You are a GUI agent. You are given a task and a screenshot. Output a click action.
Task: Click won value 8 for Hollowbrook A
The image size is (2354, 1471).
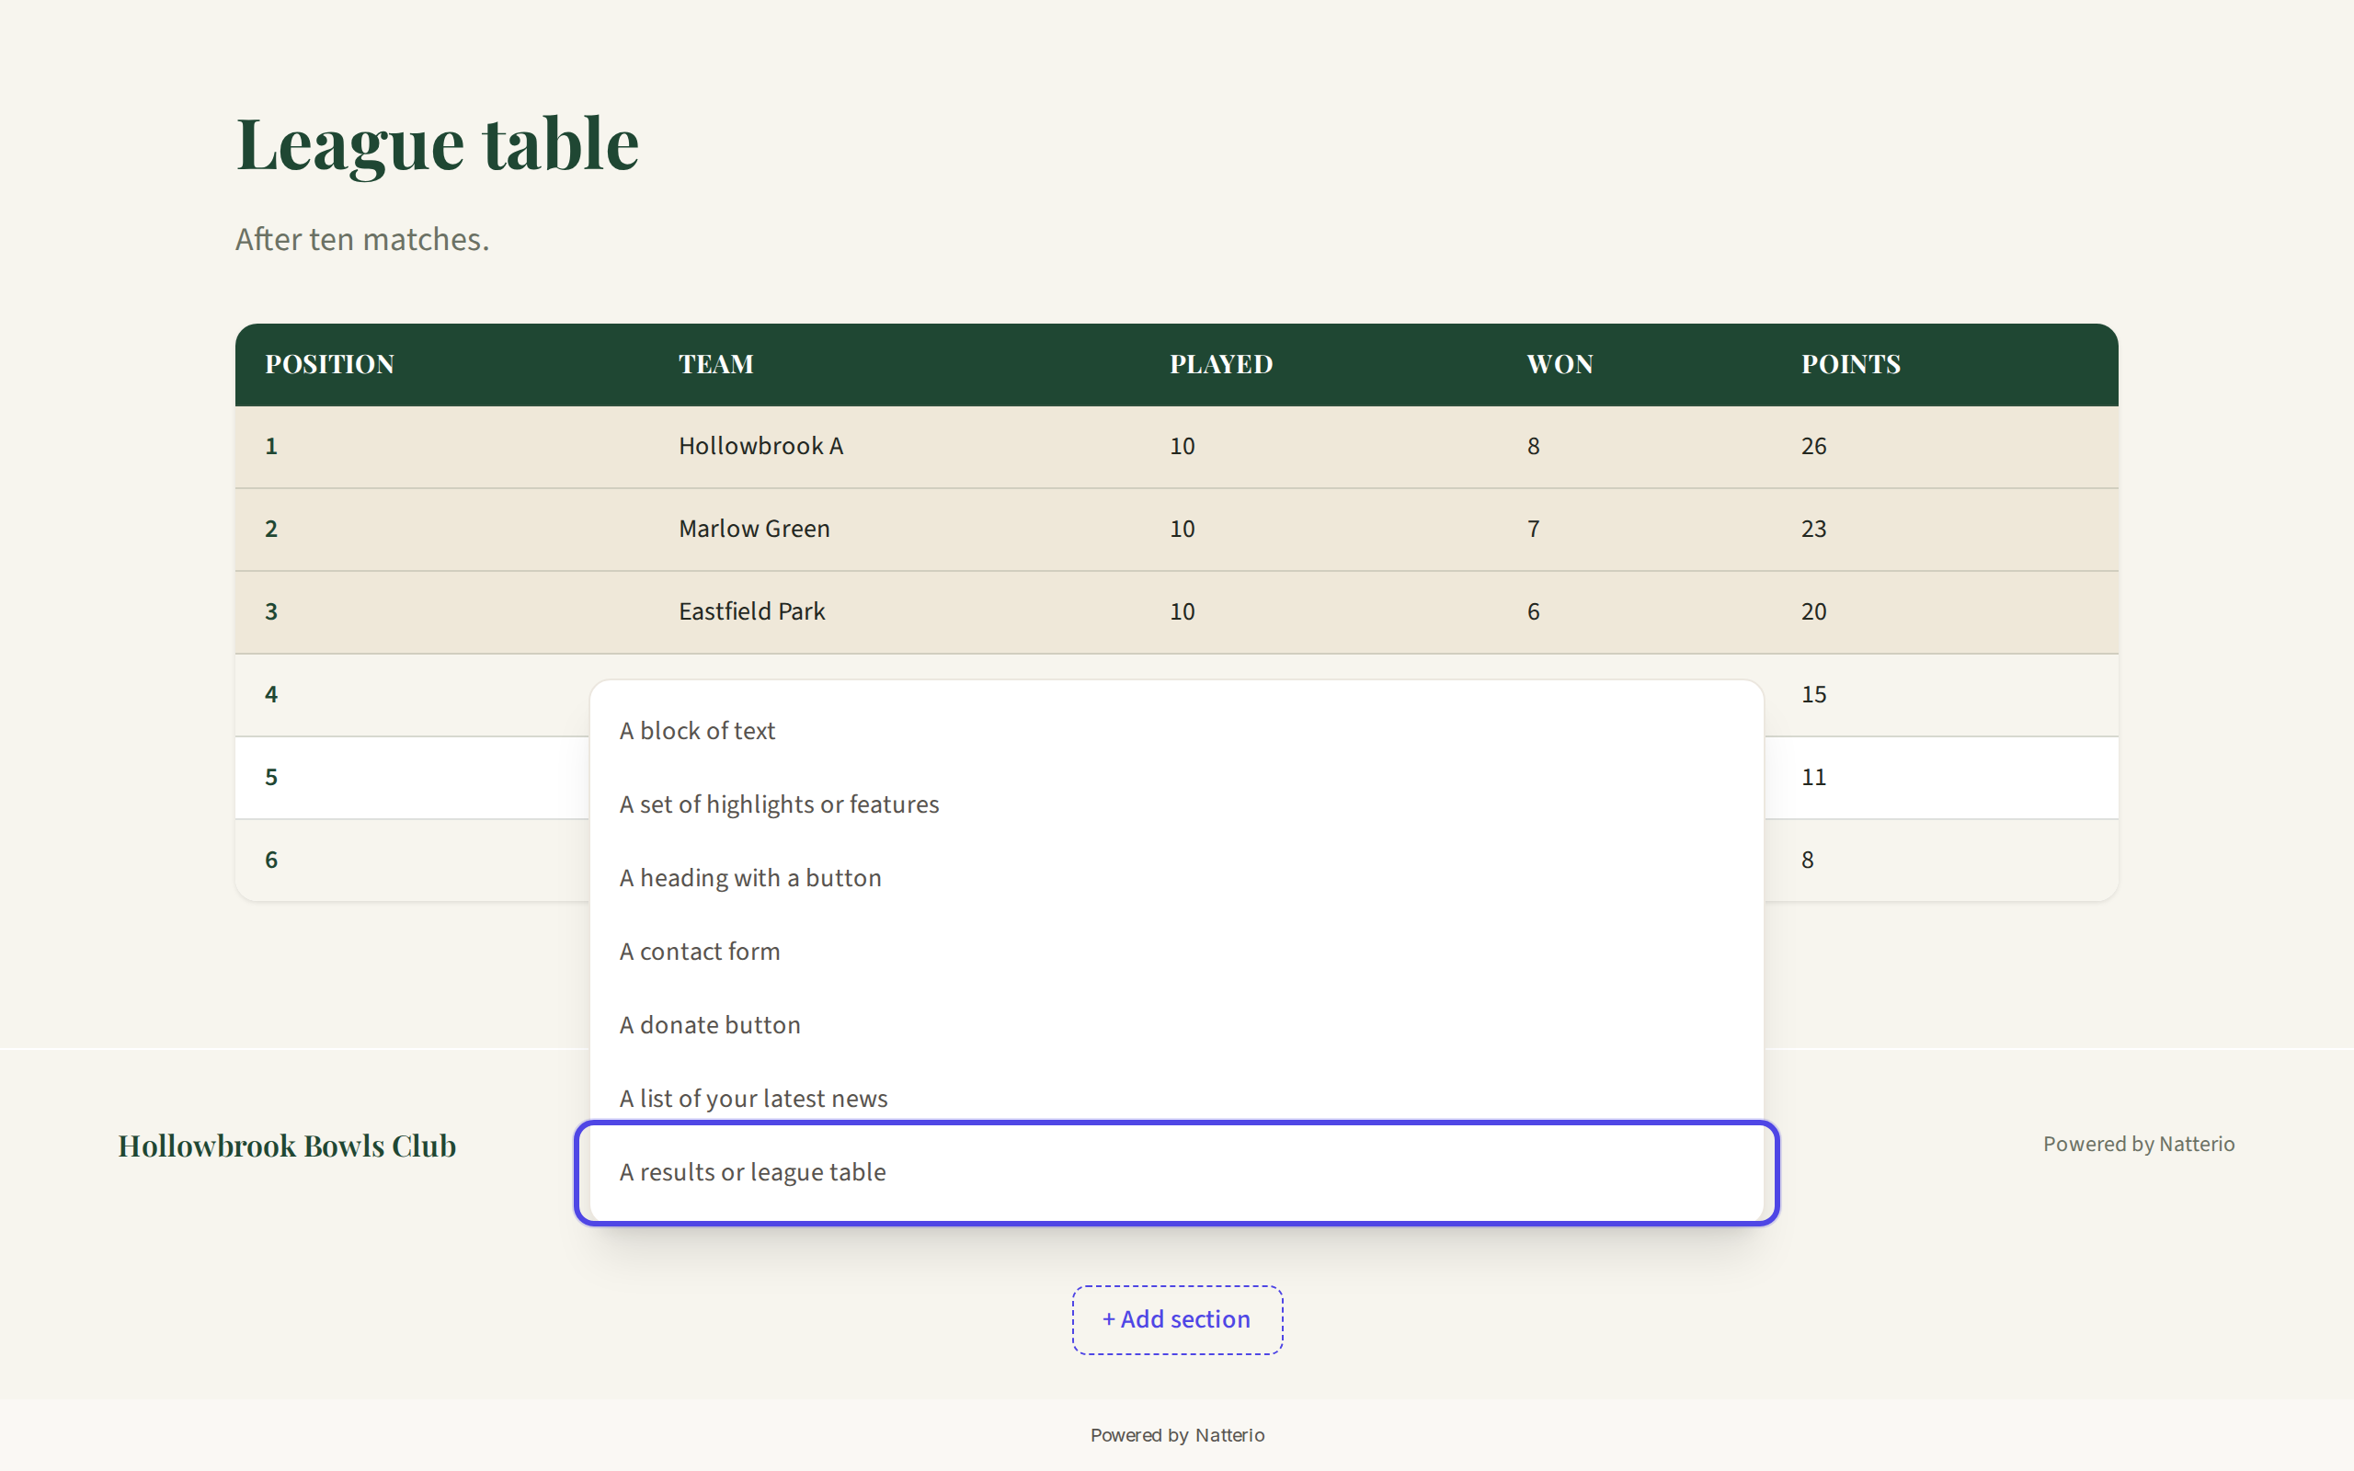(x=1533, y=447)
